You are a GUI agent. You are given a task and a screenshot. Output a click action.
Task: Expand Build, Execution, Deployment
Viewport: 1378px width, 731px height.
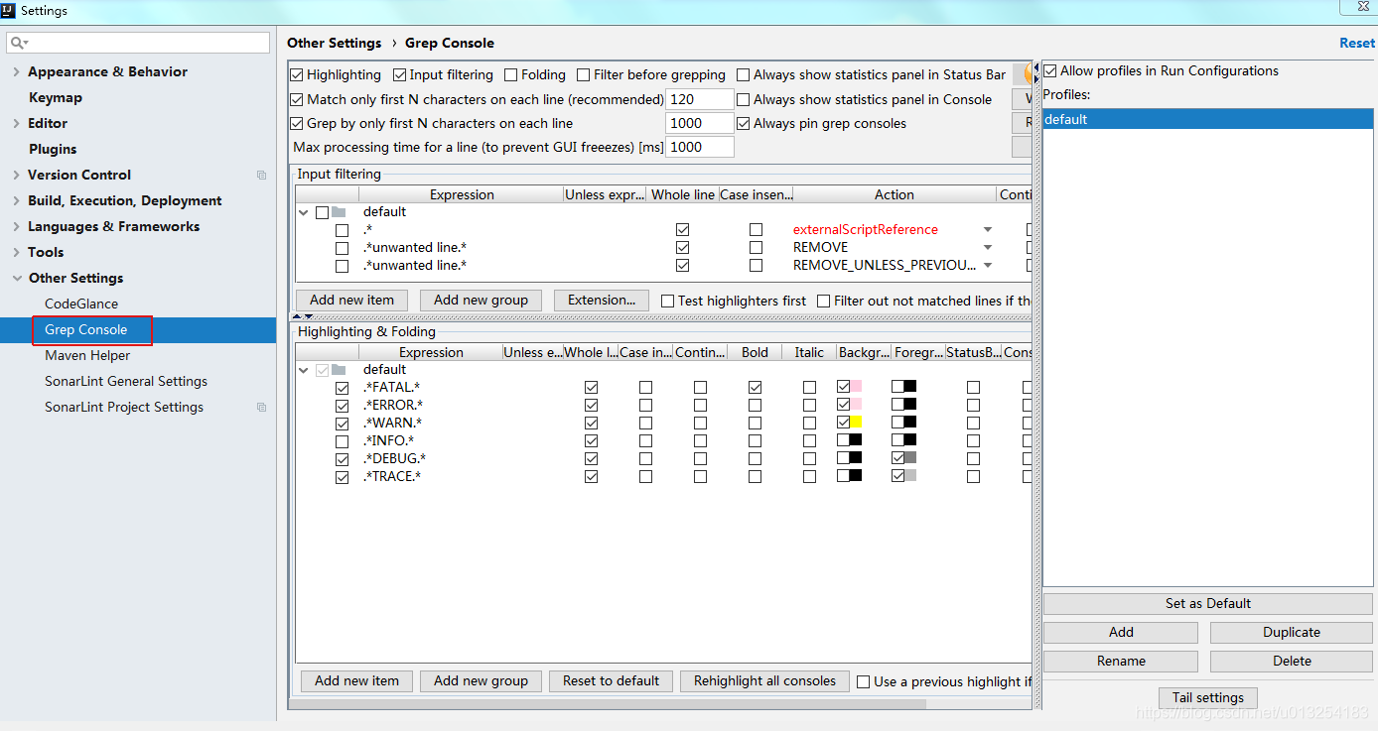pos(16,200)
